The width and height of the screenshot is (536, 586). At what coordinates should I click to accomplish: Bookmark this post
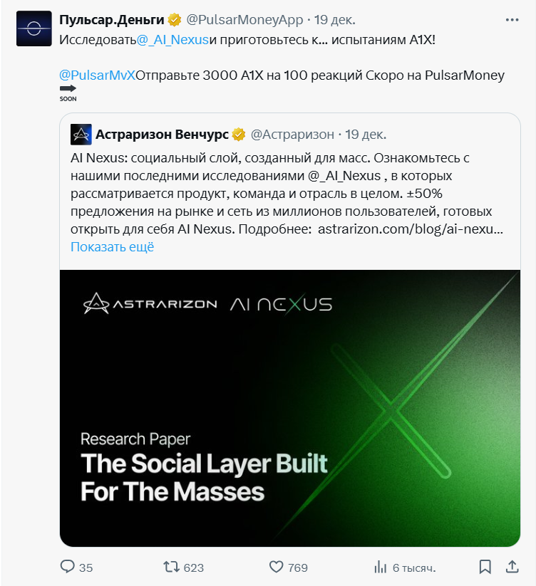pyautogui.click(x=485, y=567)
